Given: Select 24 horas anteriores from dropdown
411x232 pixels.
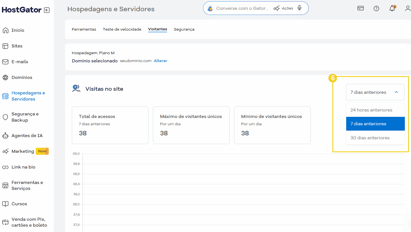Looking at the screenshot, I should click(x=371, y=110).
